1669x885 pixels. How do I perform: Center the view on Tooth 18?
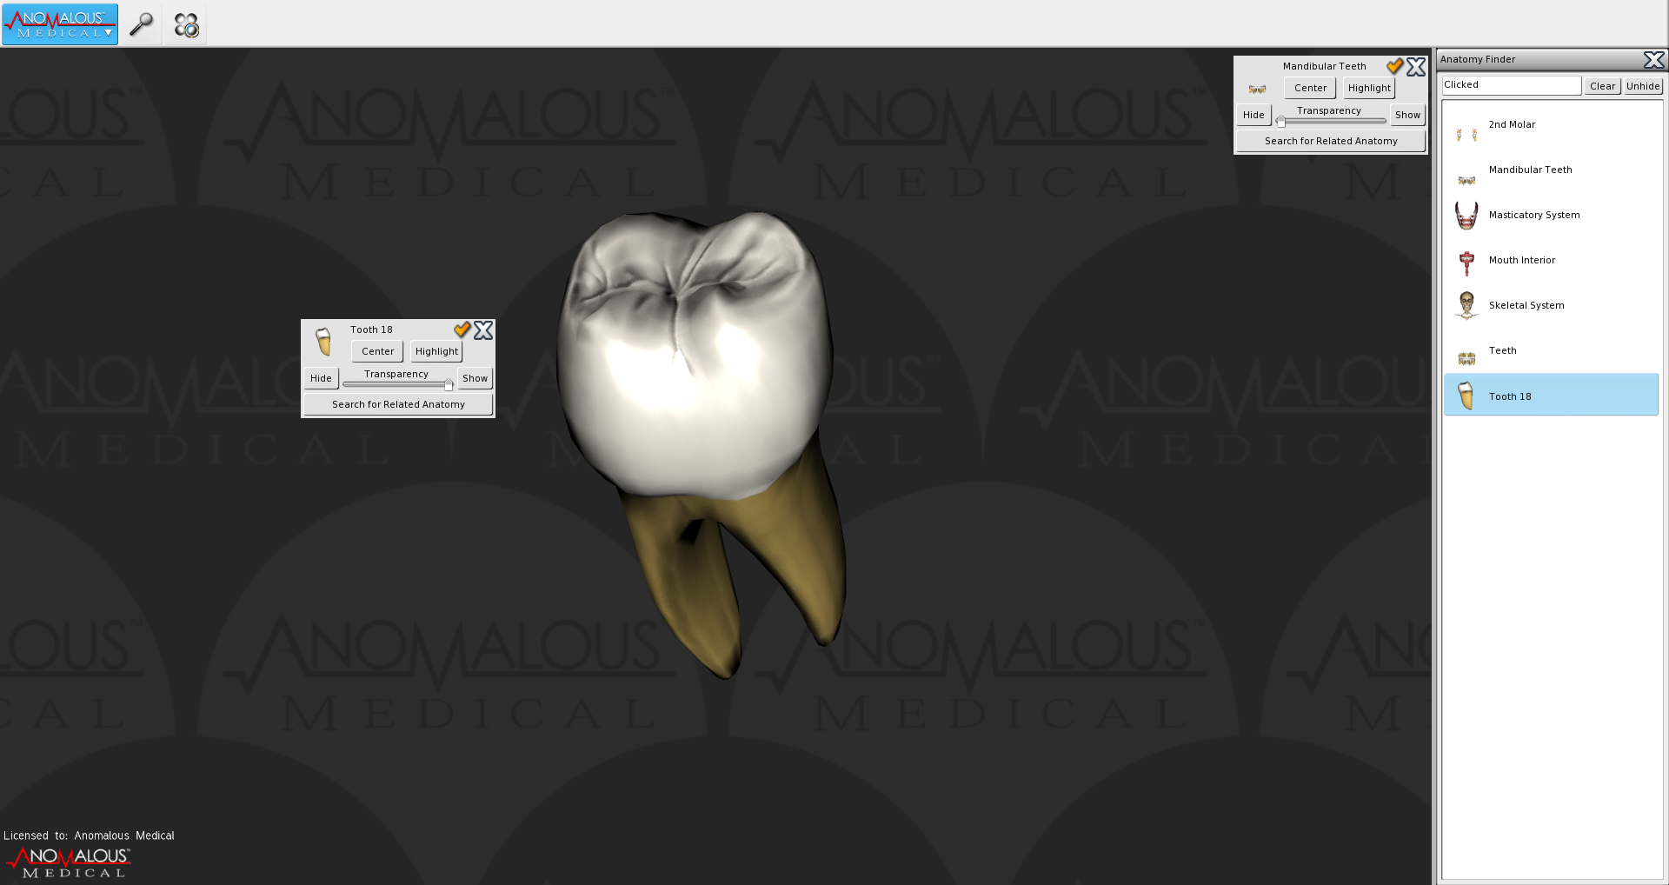click(x=377, y=351)
